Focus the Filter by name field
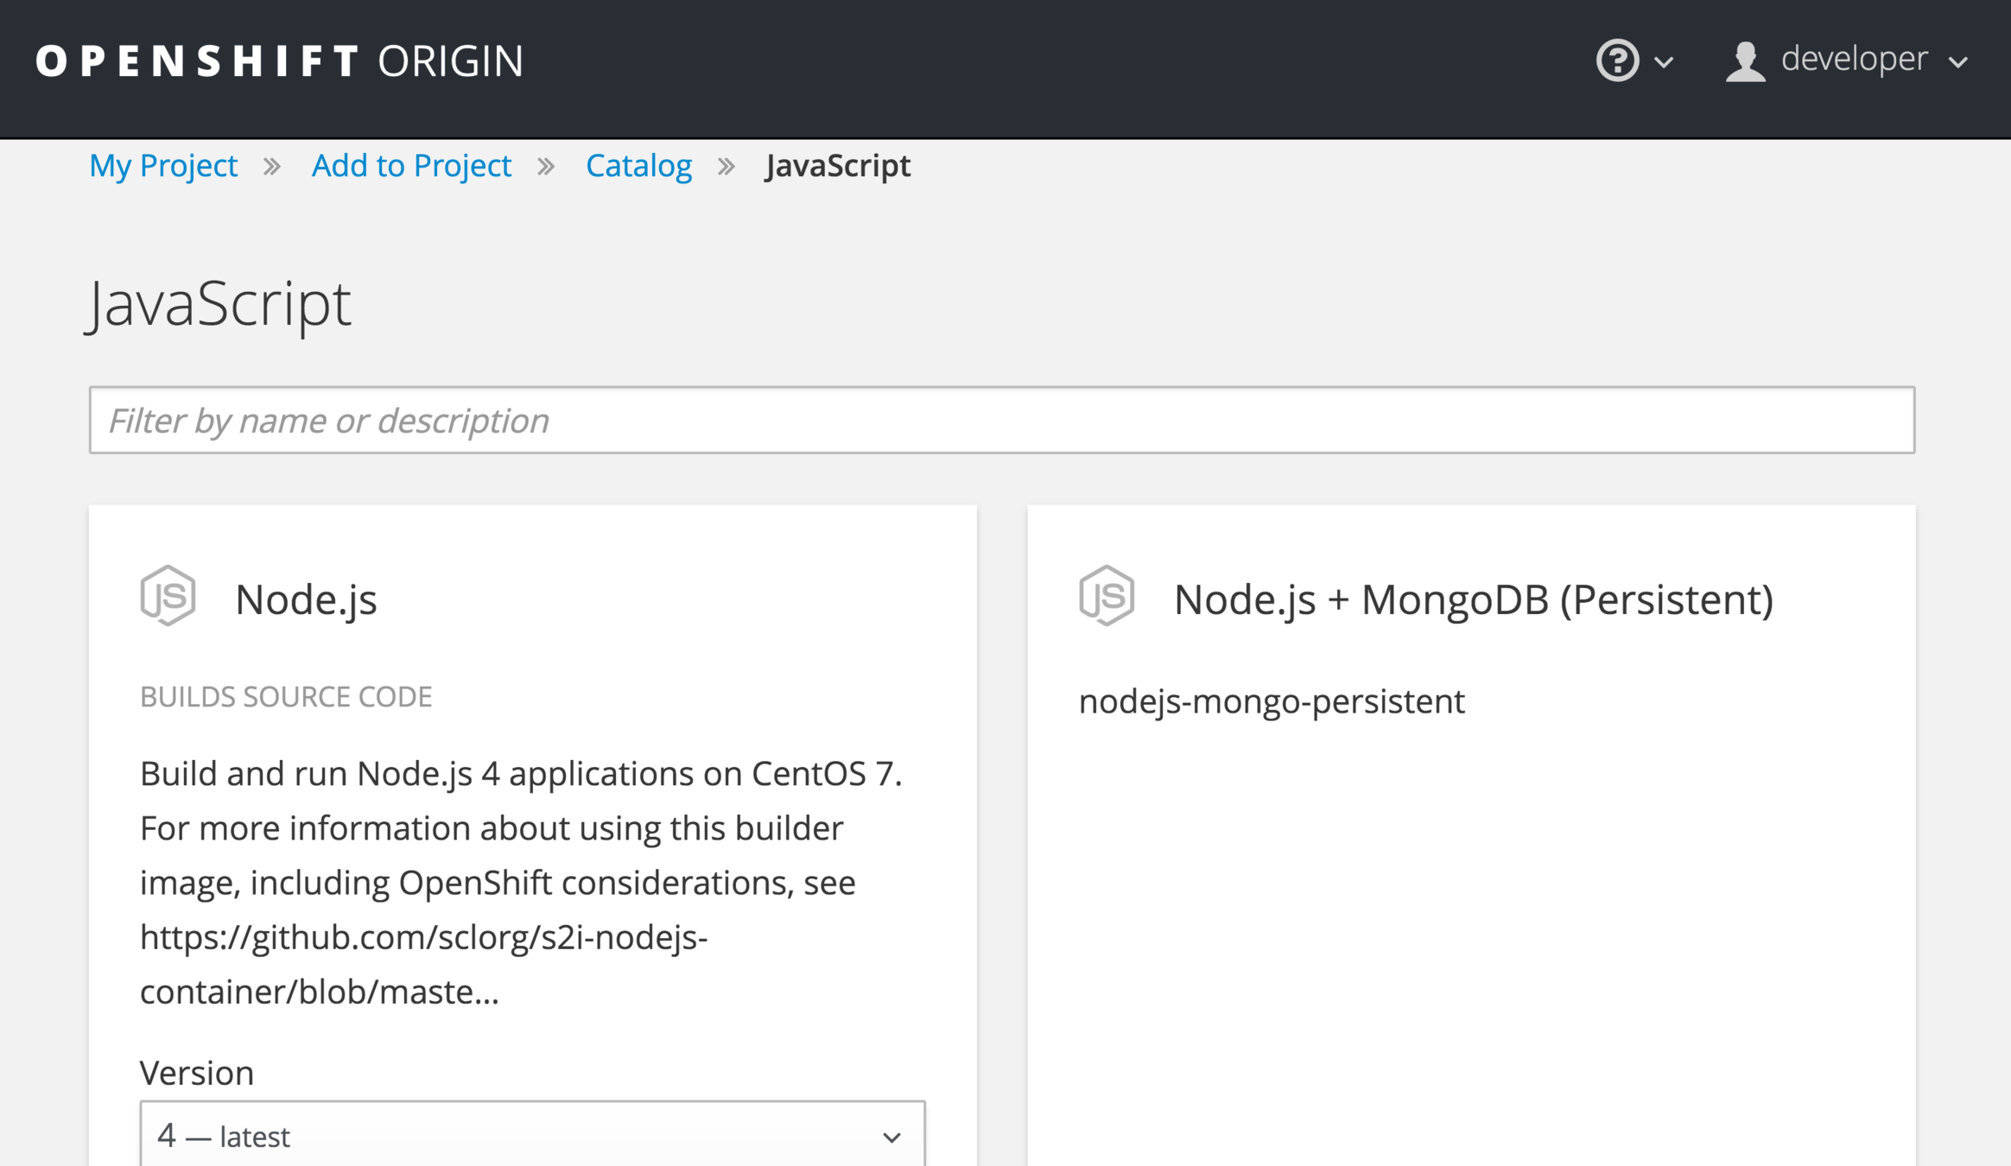Screen dimensions: 2011x1166 (x=1002, y=420)
